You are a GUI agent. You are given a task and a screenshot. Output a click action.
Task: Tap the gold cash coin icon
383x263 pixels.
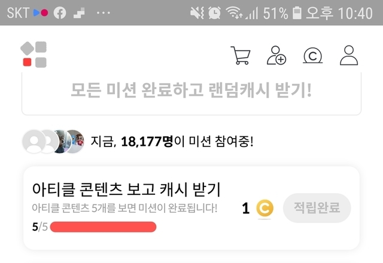pyautogui.click(x=265, y=208)
